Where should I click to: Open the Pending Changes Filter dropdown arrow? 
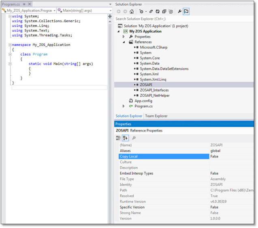tap(146, 11)
